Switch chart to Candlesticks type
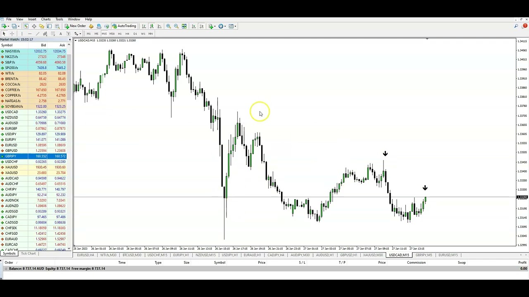 click(x=152, y=26)
